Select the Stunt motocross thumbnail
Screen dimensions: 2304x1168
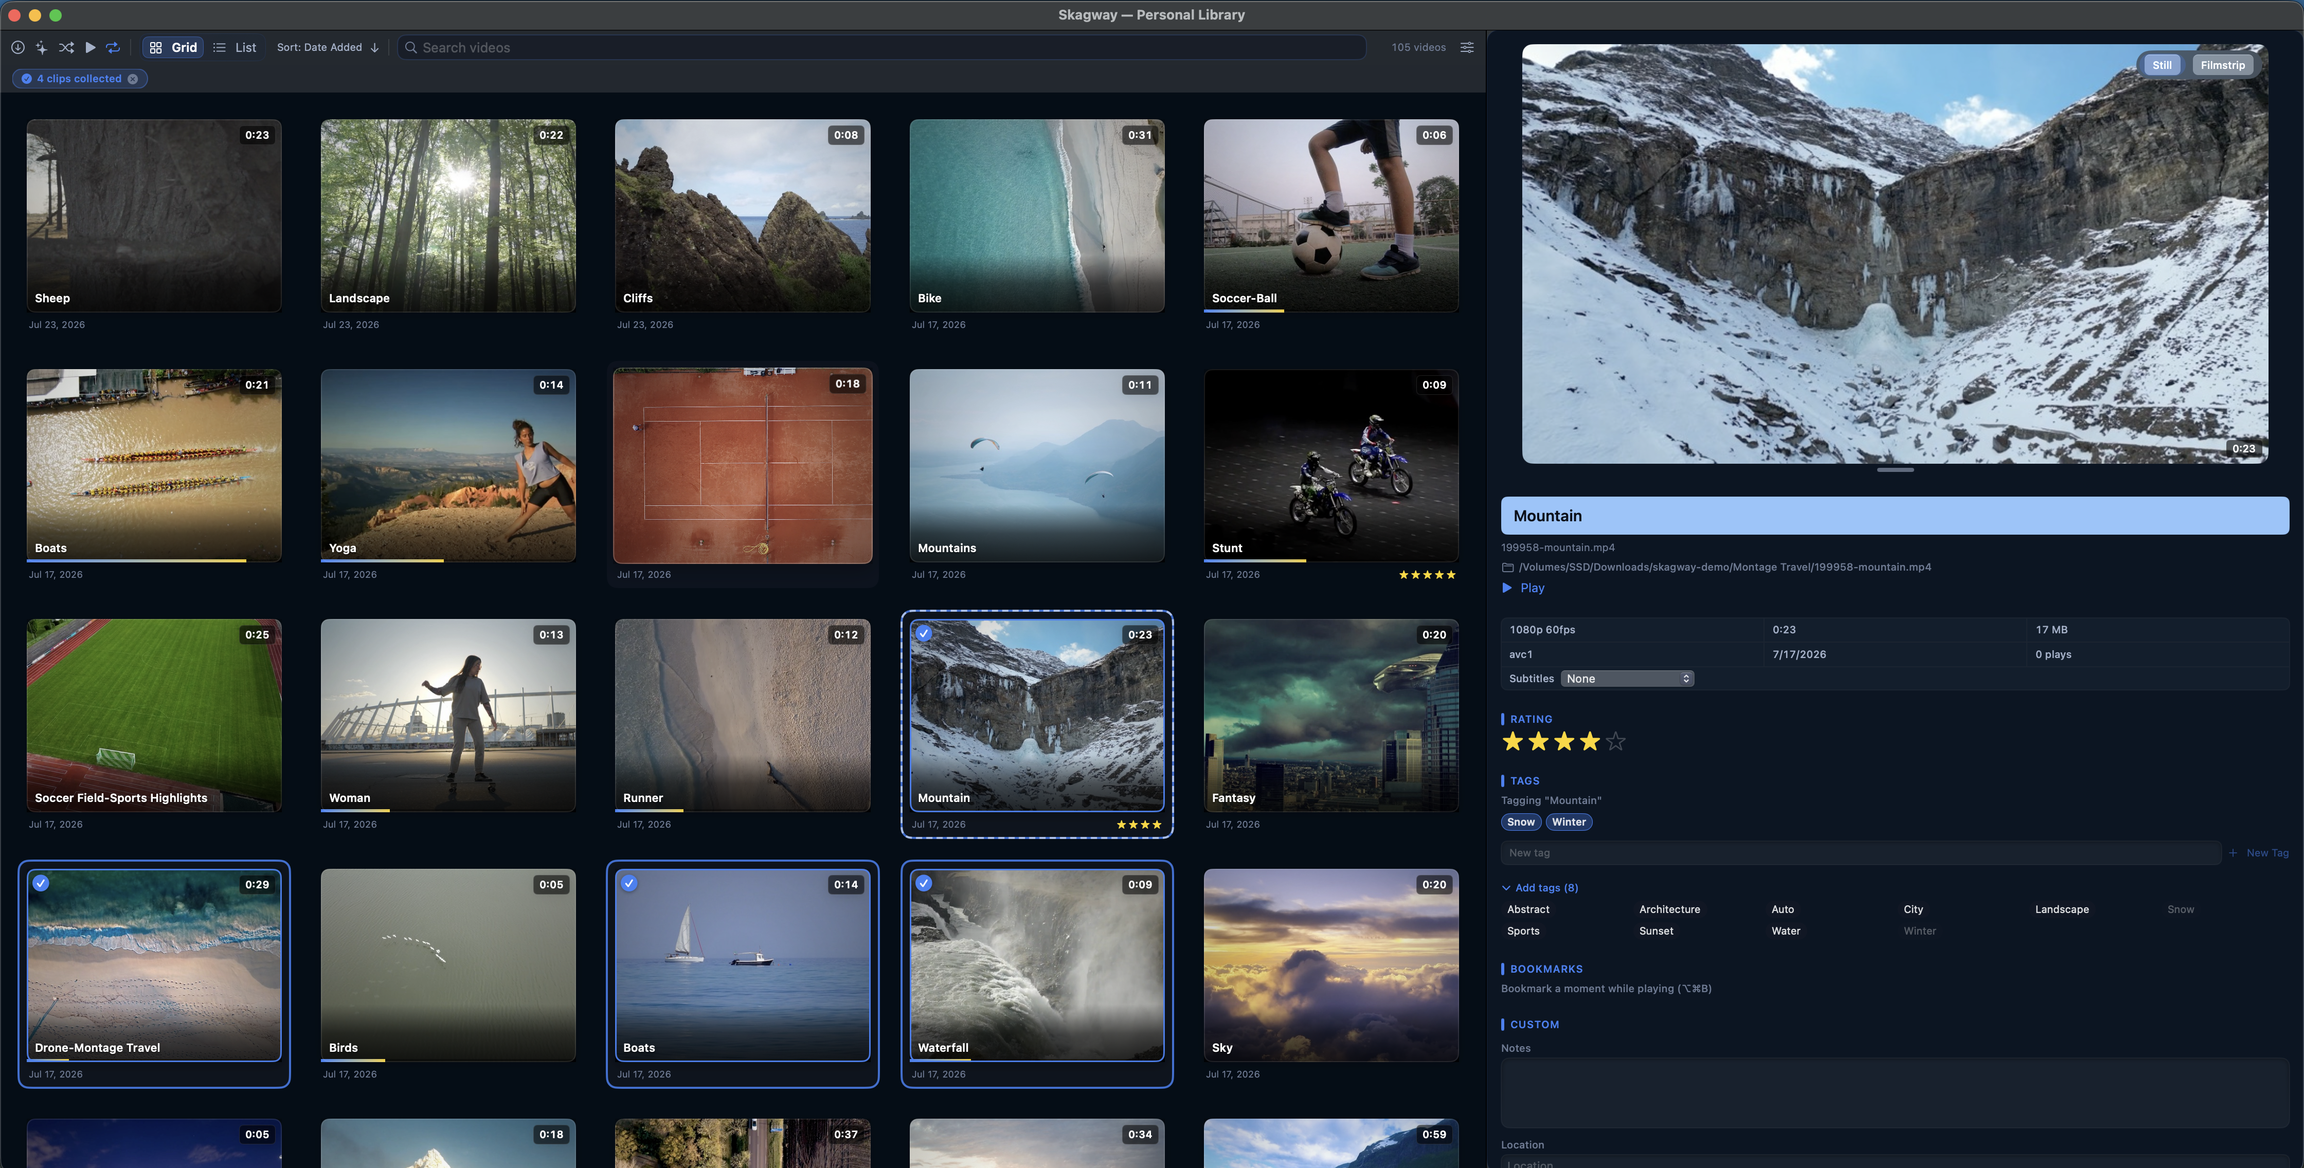coord(1331,466)
